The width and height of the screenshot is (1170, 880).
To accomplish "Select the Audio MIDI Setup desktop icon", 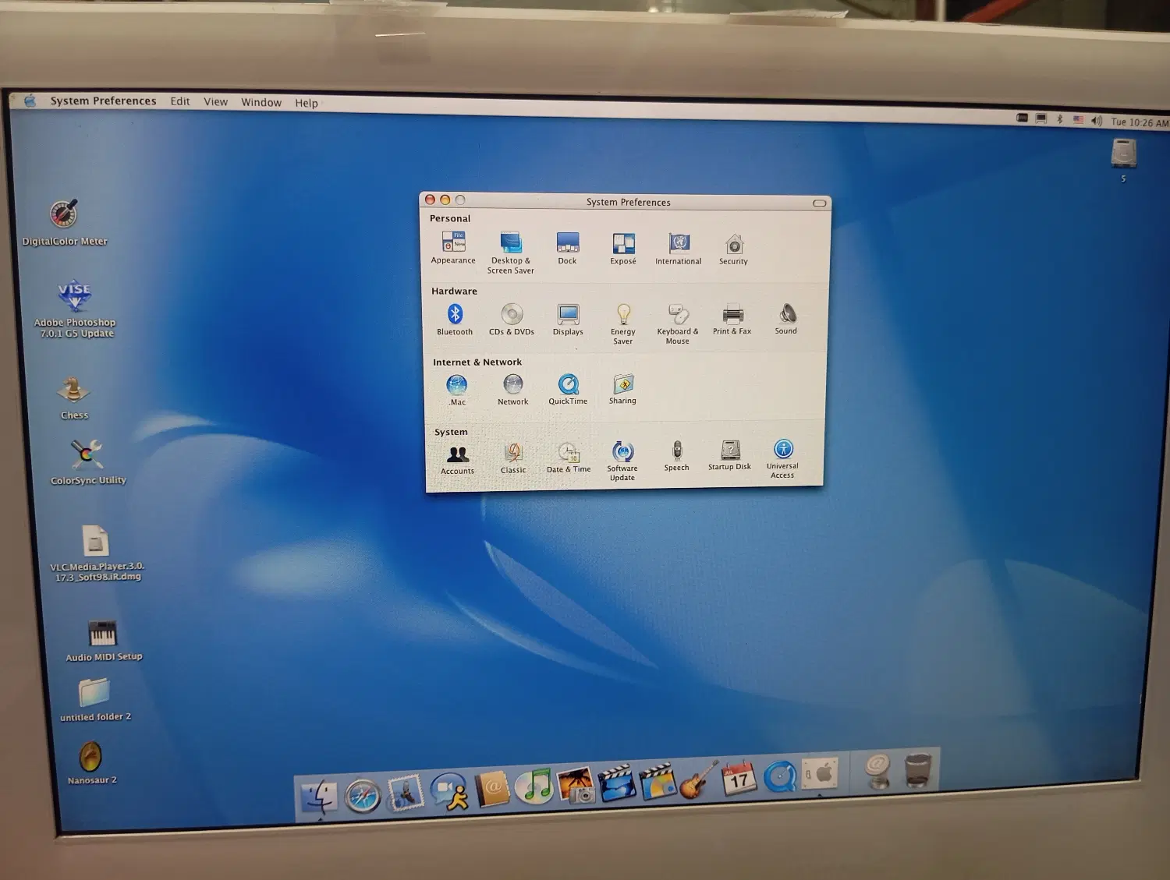I will click(x=103, y=641).
